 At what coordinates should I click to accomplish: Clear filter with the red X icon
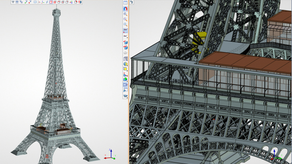click(30, 2)
